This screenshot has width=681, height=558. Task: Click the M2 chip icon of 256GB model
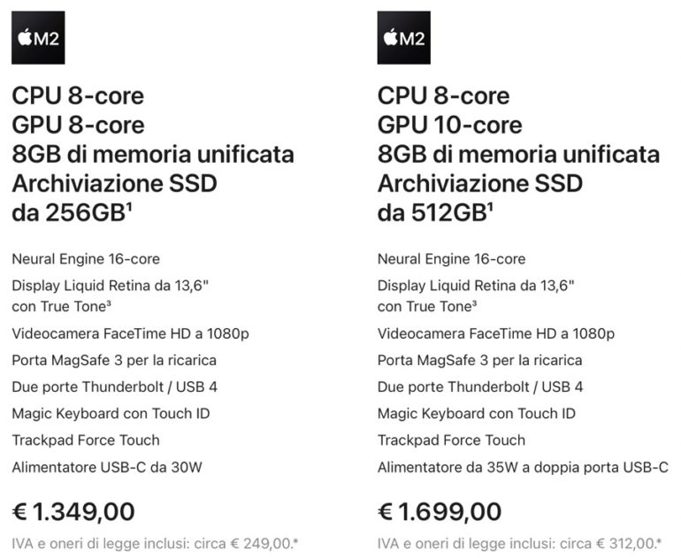coord(38,38)
